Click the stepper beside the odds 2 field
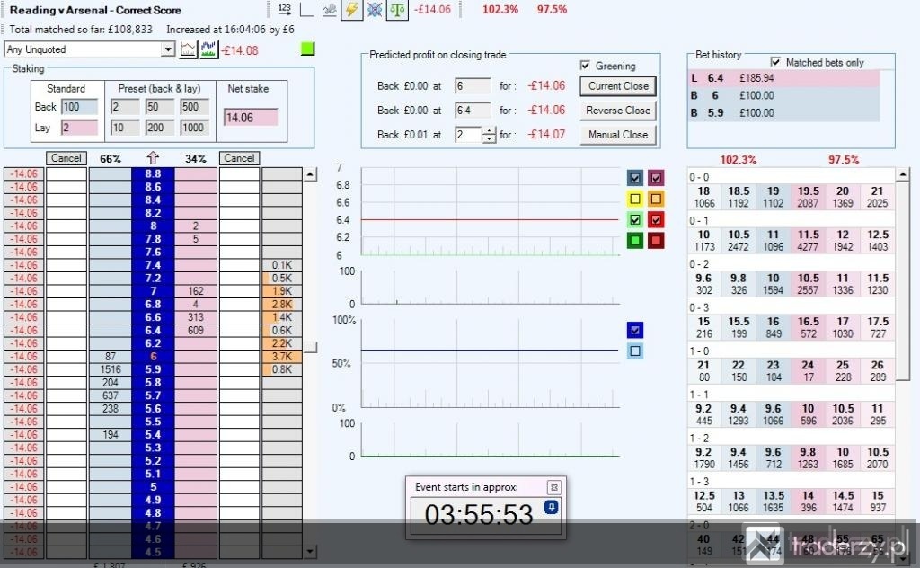 490,135
